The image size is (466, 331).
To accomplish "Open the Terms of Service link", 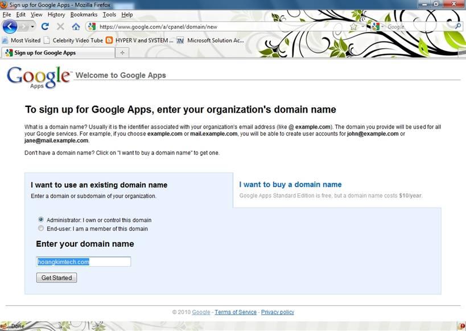I will coord(236,312).
